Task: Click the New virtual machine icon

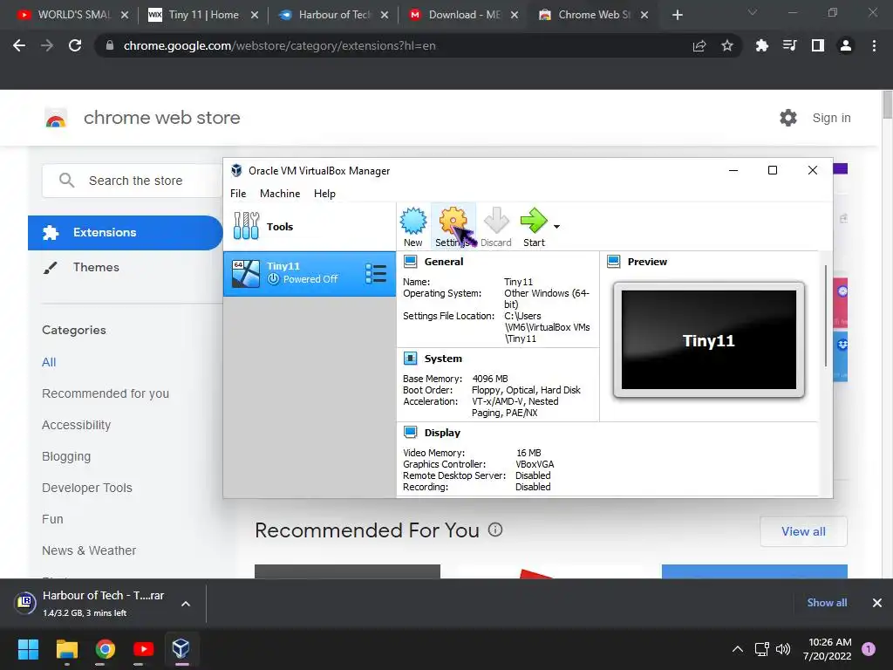Action: [412, 227]
